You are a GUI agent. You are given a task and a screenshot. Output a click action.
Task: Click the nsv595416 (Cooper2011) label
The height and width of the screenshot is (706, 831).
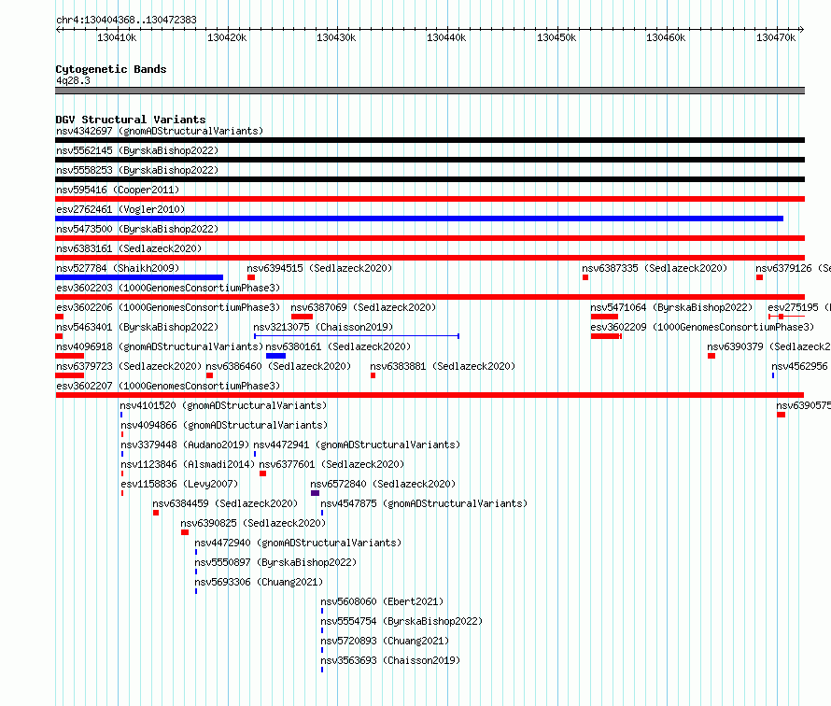tap(118, 190)
